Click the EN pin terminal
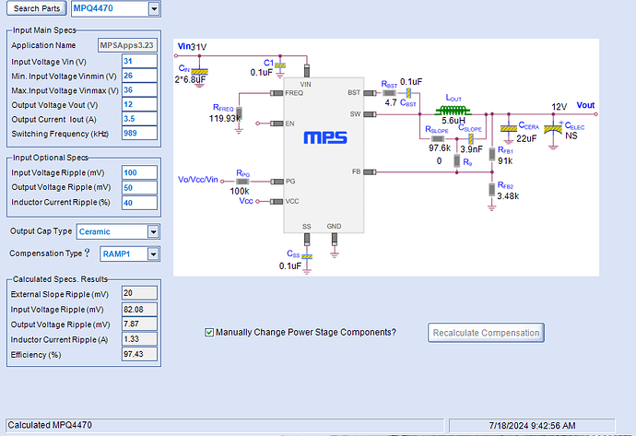Image resolution: width=636 pixels, height=436 pixels. pyautogui.click(x=257, y=124)
